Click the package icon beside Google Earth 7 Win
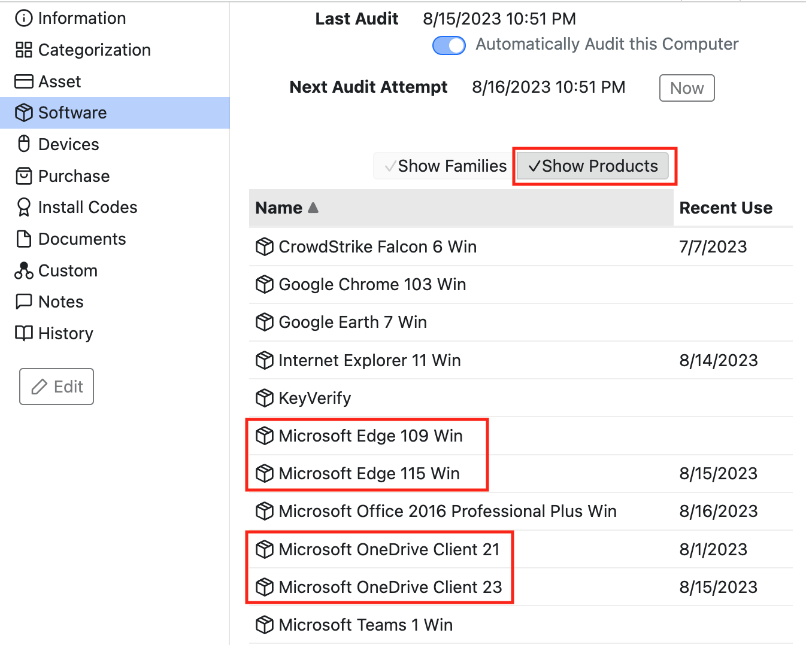This screenshot has width=806, height=645. tap(264, 322)
